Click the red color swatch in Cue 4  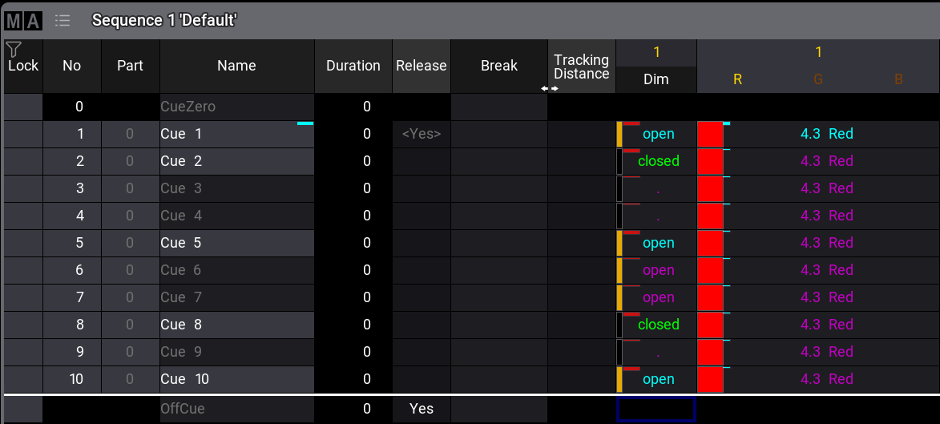[710, 216]
